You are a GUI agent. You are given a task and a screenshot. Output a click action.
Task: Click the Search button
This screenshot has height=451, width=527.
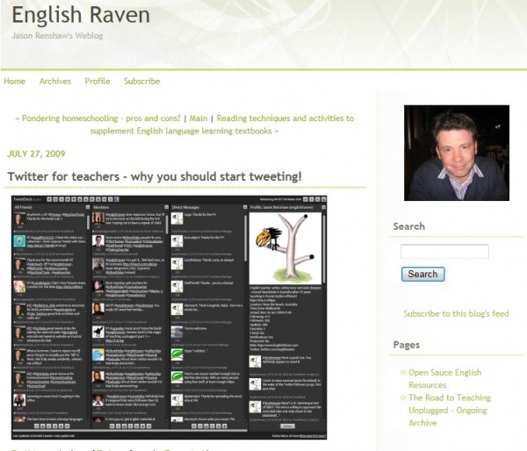coord(422,274)
